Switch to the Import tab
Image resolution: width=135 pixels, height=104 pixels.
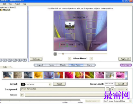pyautogui.click(x=40, y=65)
